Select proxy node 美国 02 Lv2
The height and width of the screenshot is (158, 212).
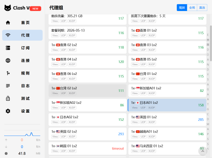(87, 134)
